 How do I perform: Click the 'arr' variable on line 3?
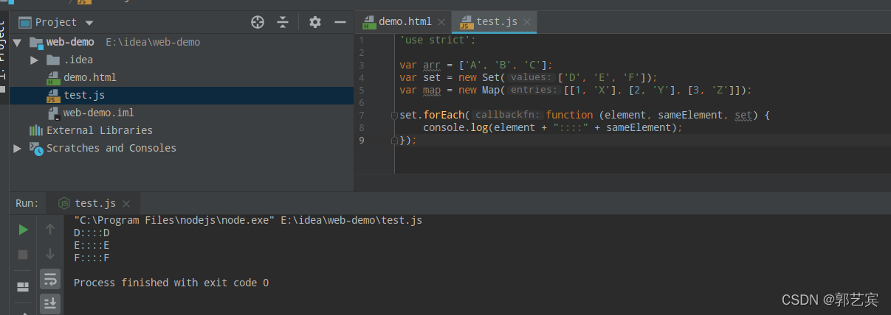432,66
